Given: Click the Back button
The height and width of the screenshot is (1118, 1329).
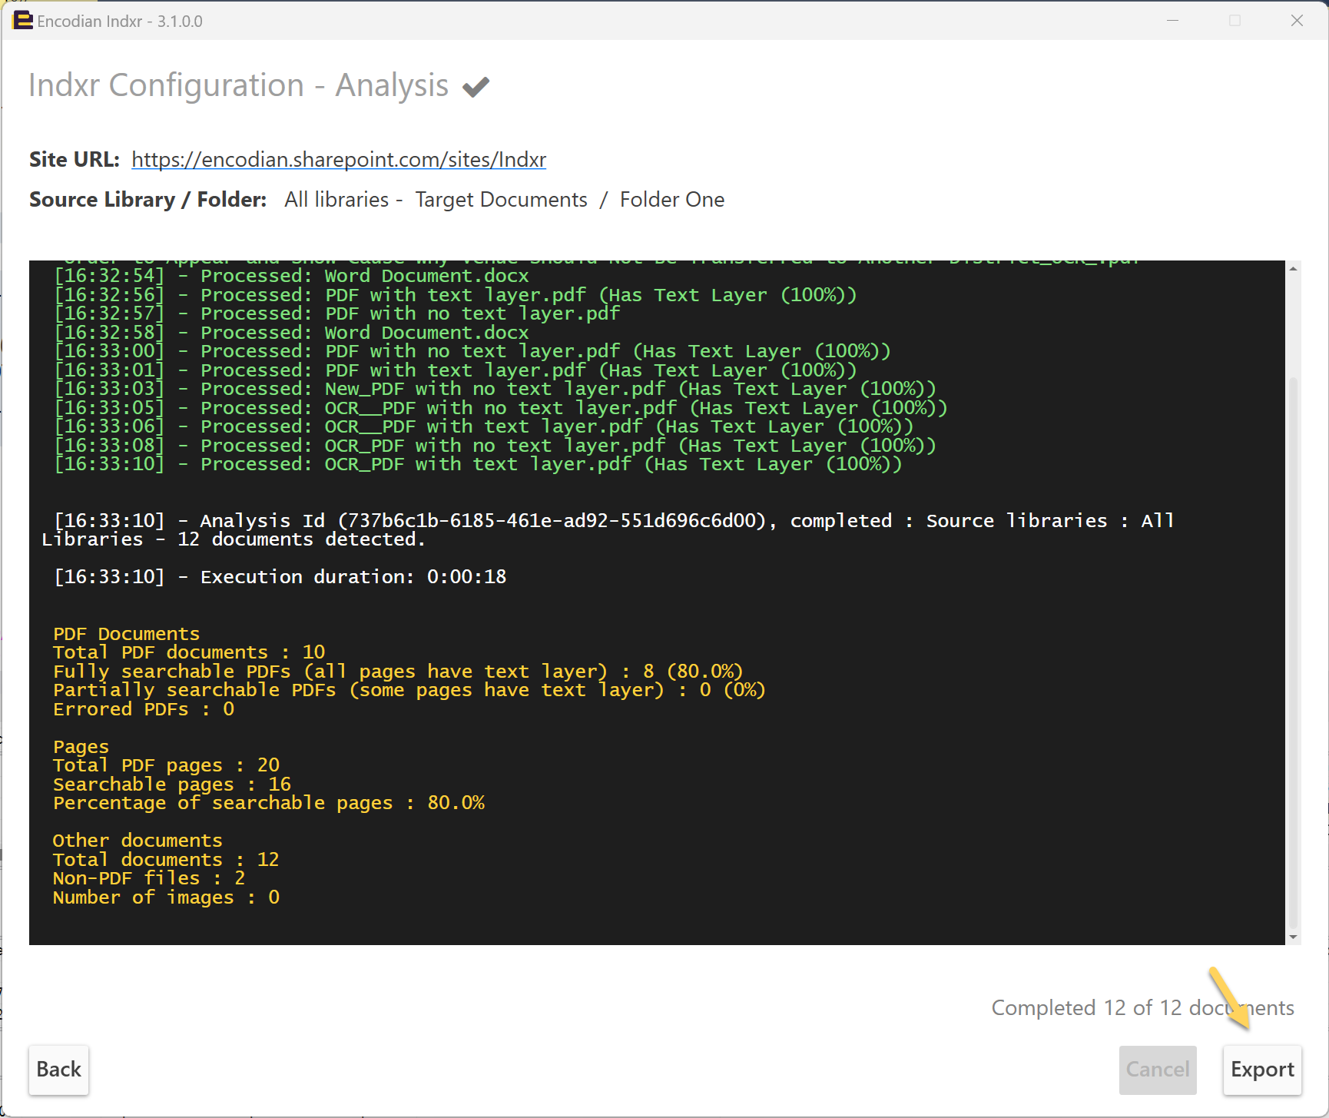Looking at the screenshot, I should [x=58, y=1070].
